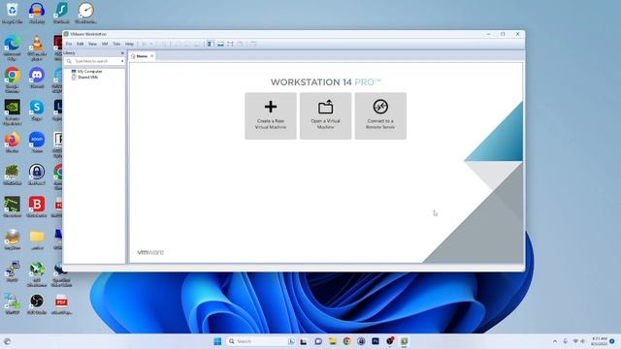Open the View menu
621x349 pixels.
tap(92, 44)
